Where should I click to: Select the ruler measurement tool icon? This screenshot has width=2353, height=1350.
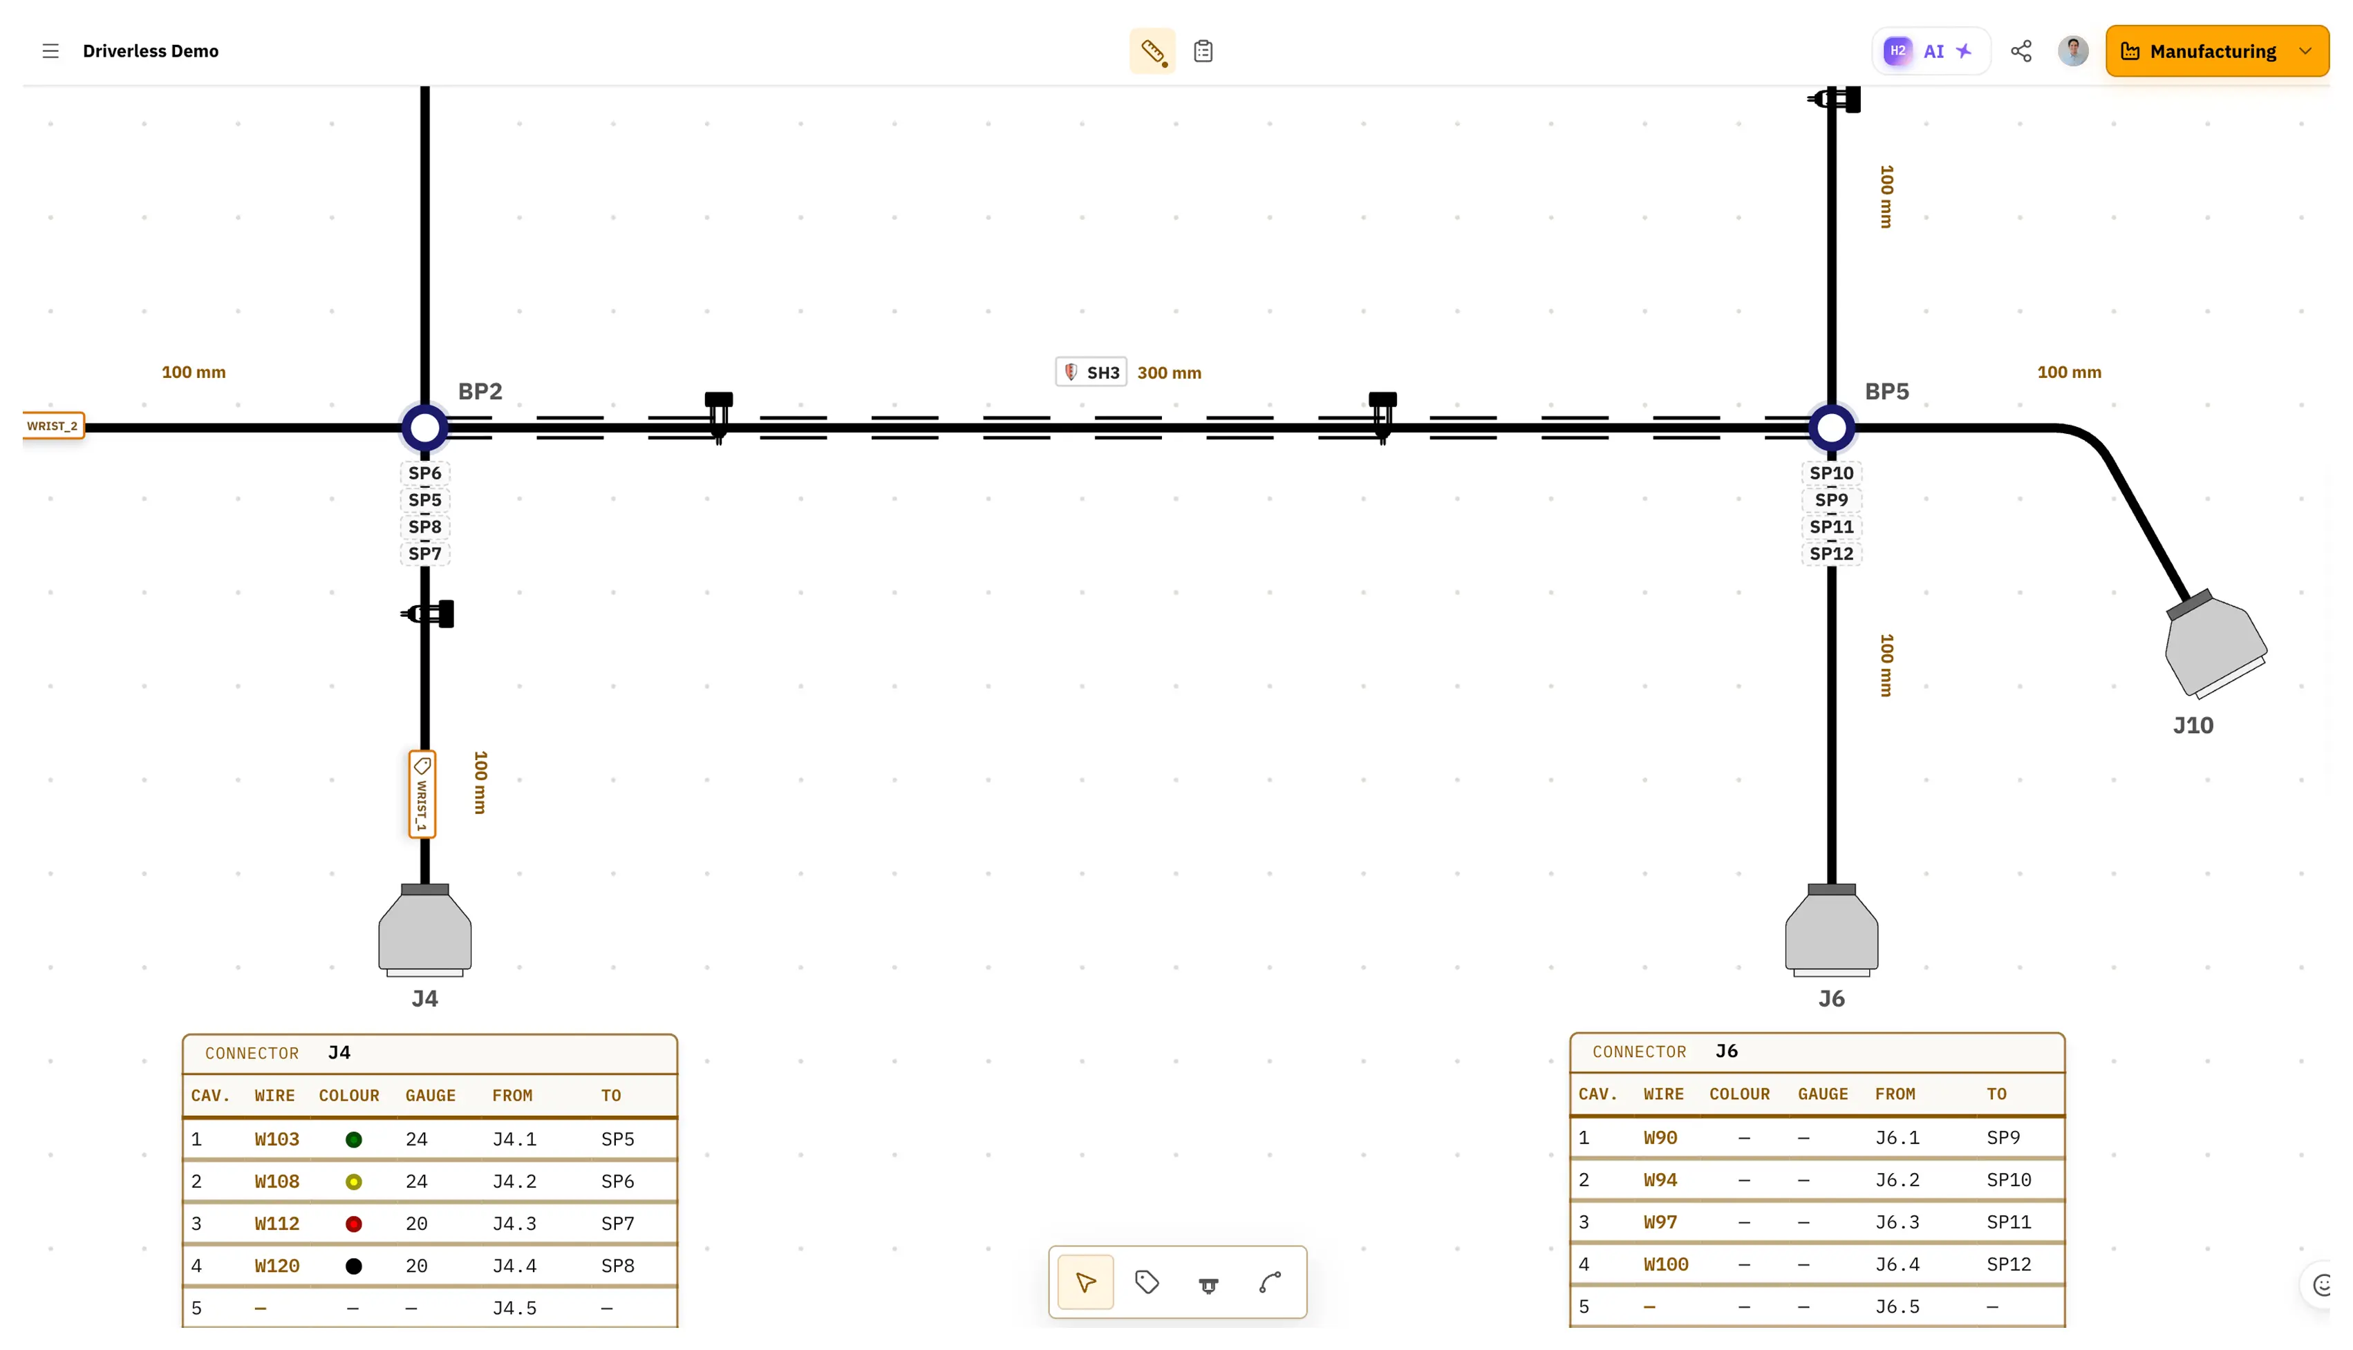[1152, 51]
